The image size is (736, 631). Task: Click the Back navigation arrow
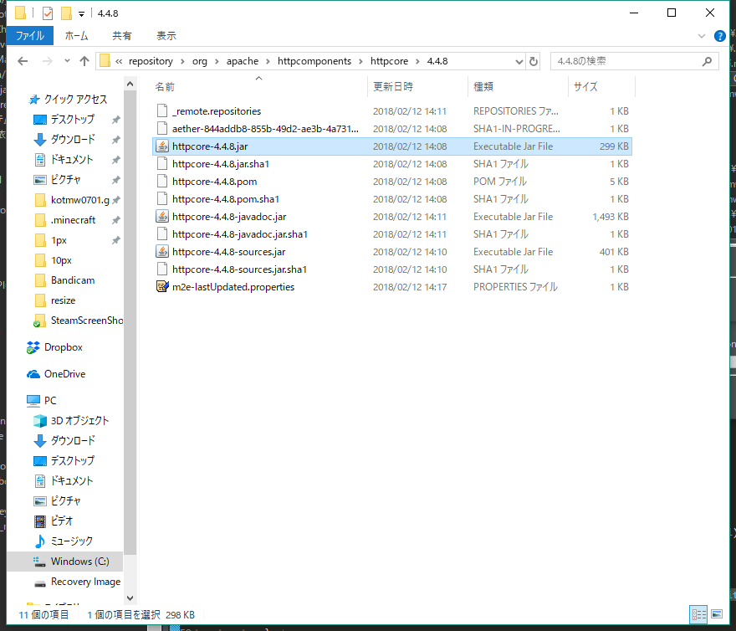coord(23,61)
